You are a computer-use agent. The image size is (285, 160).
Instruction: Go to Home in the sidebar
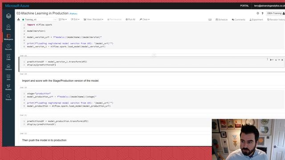tap(8, 27)
